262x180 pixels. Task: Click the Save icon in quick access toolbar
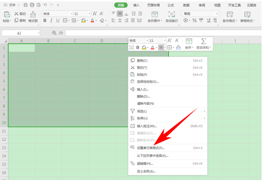[26, 5]
